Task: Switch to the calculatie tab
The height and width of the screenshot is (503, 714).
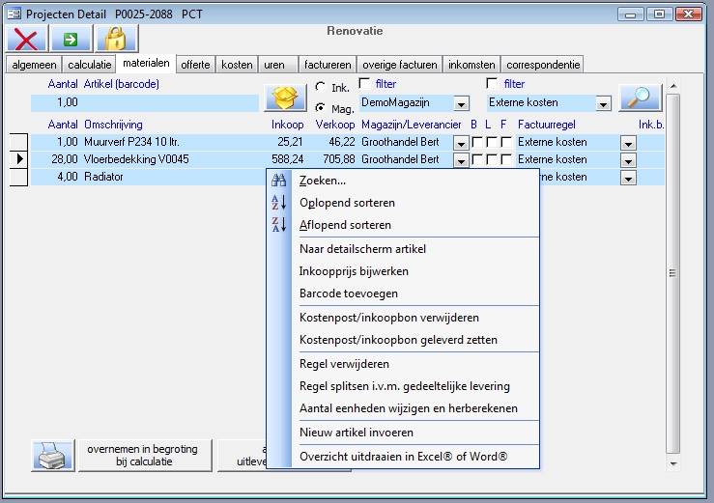Action: coord(89,65)
